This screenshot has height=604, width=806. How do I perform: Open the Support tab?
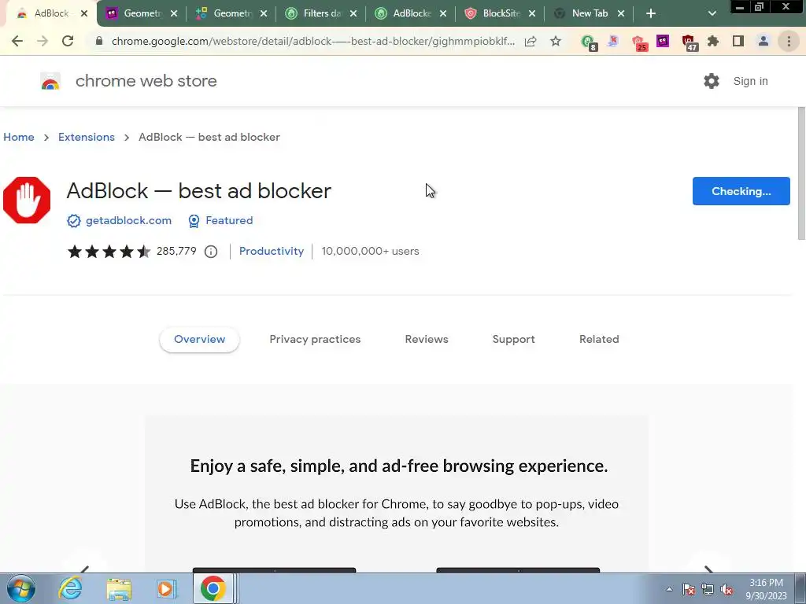coord(513,340)
